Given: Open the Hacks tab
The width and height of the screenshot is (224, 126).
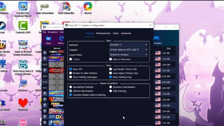Looking at the screenshot, I should (x=116, y=33).
